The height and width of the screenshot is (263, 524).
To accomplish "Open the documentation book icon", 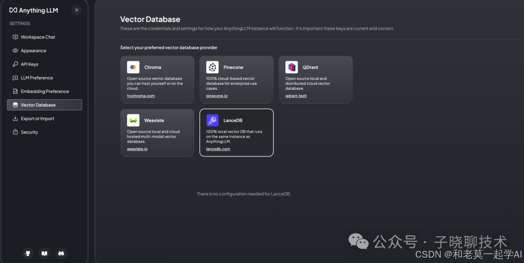I will pos(45,253).
